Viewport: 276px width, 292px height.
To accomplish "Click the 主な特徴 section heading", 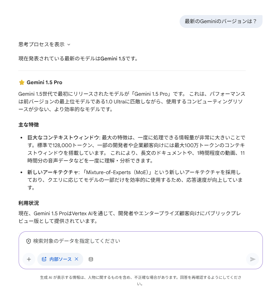I will 29,125.
